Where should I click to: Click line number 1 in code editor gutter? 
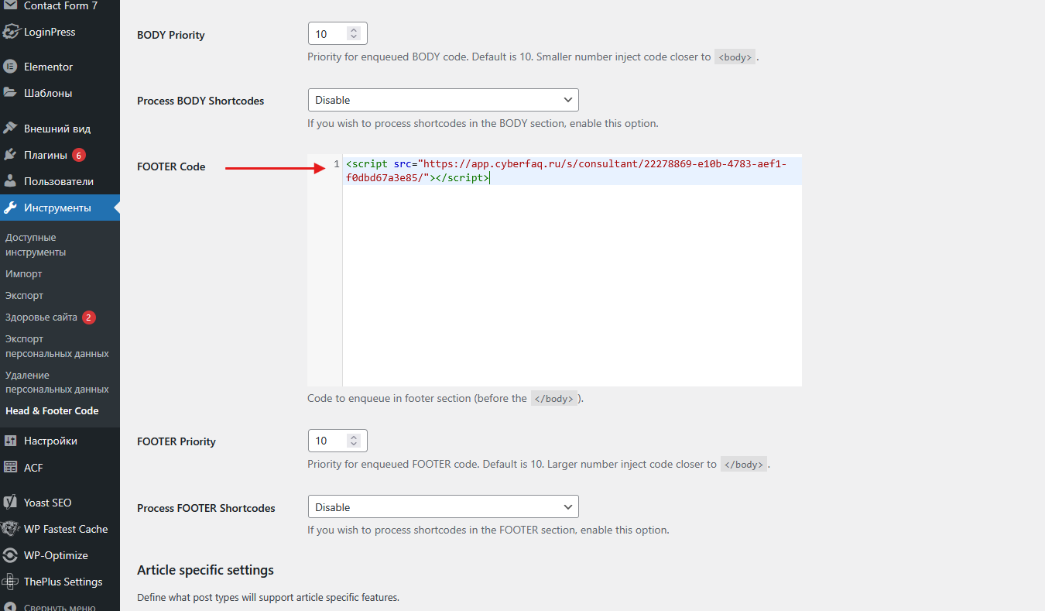pos(337,164)
